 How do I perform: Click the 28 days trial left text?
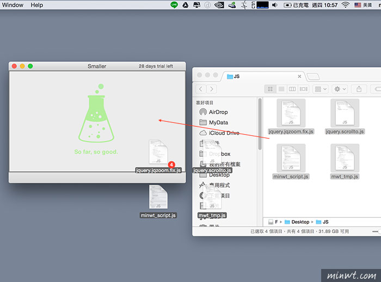pos(156,66)
